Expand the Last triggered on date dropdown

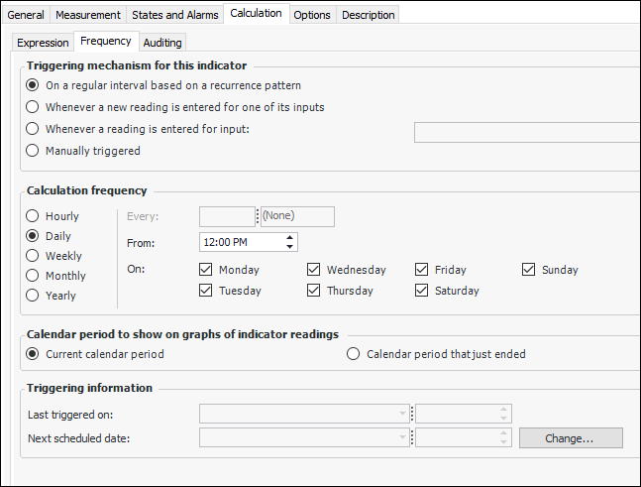(403, 414)
